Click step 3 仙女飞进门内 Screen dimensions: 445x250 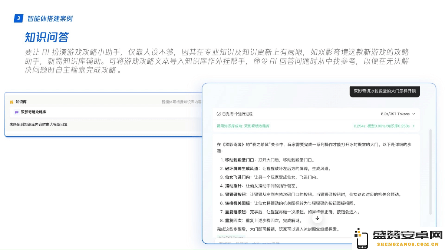tap(270, 177)
